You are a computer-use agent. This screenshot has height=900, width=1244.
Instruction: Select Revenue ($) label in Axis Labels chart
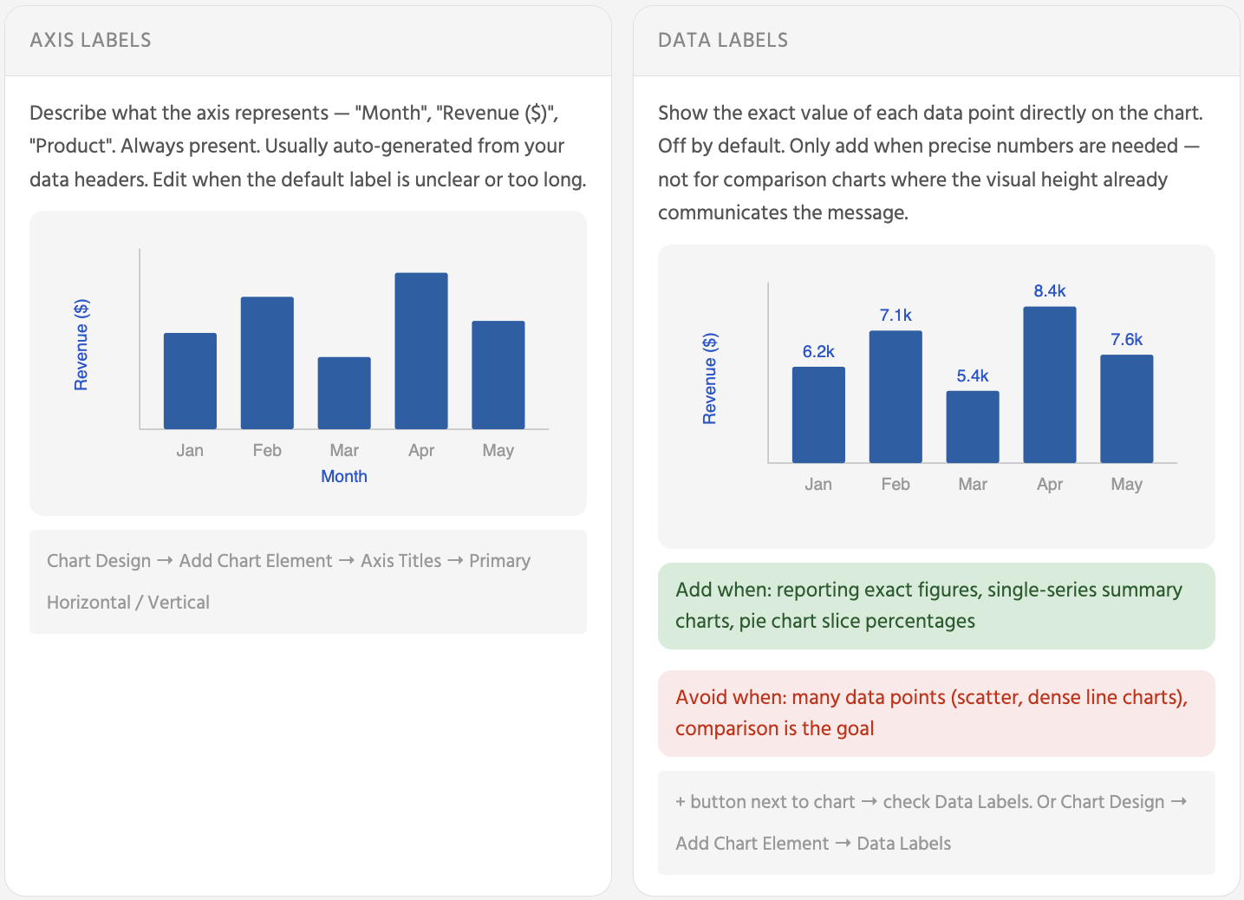[81, 345]
